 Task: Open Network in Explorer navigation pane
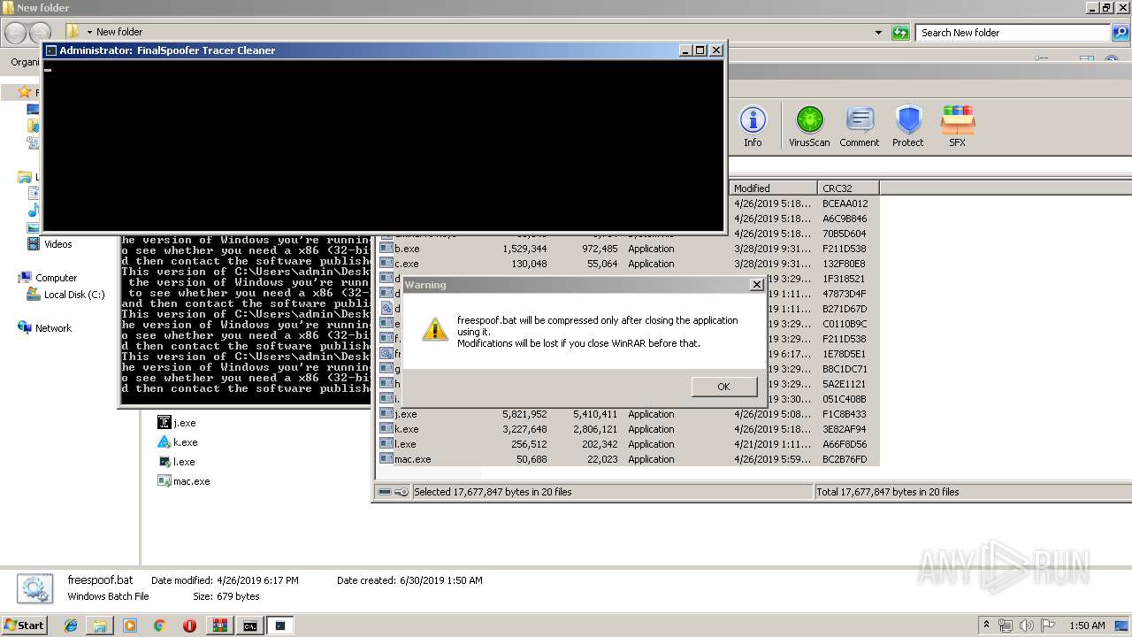click(x=45, y=328)
